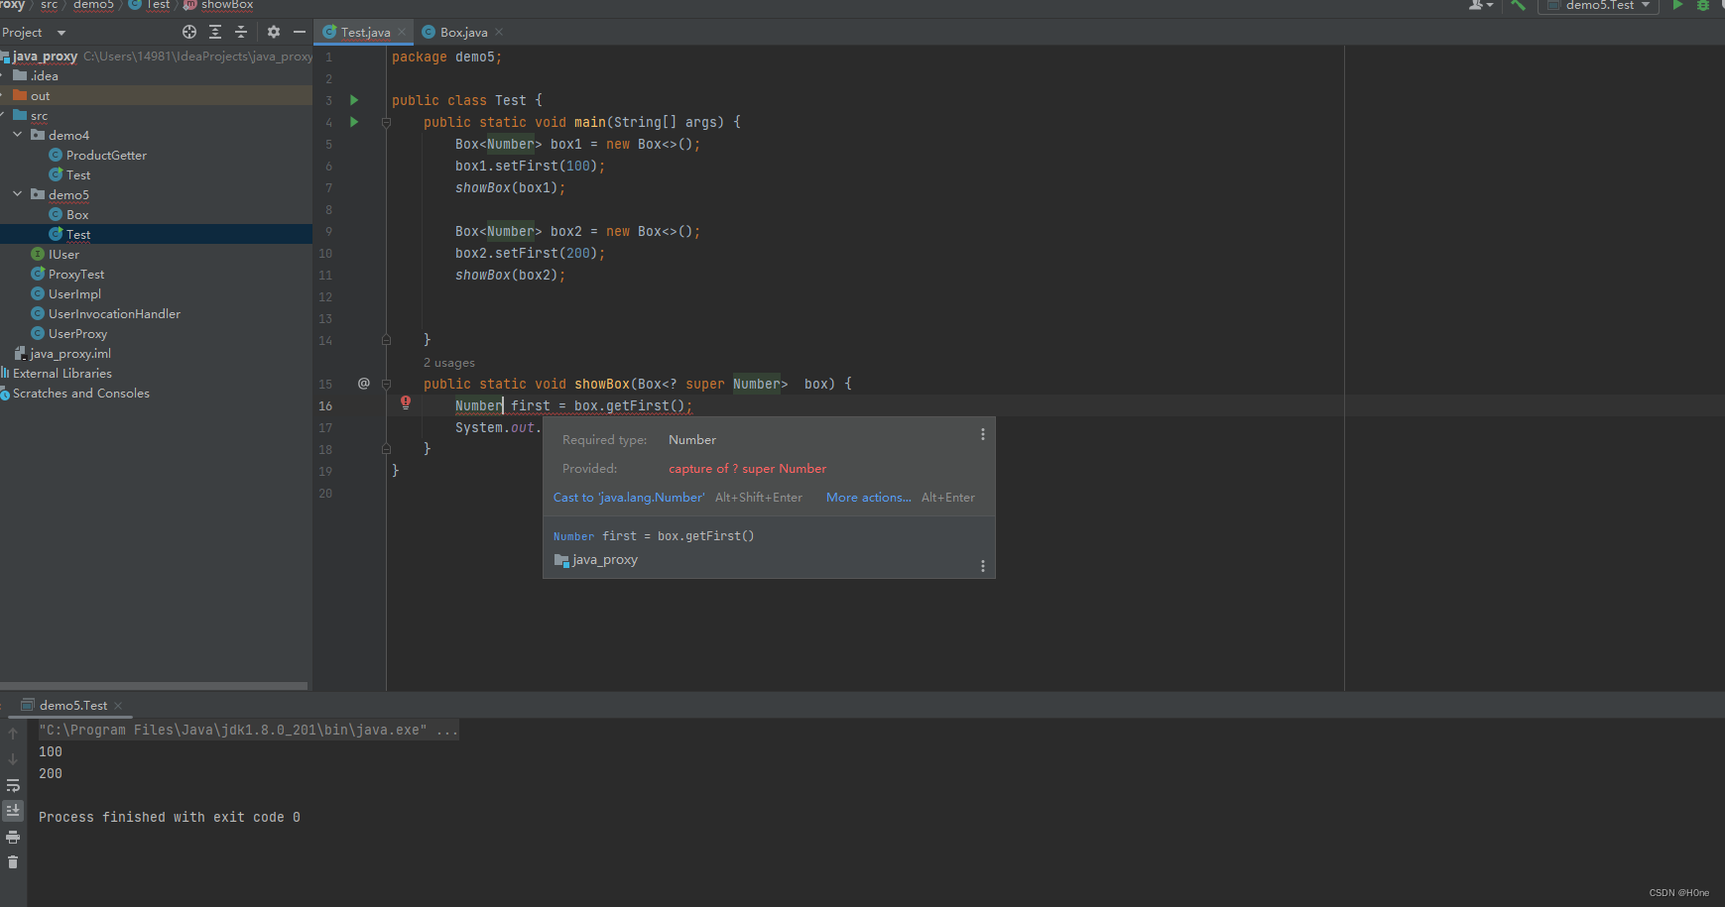Toggle soft-wrap in the run console

(13, 785)
